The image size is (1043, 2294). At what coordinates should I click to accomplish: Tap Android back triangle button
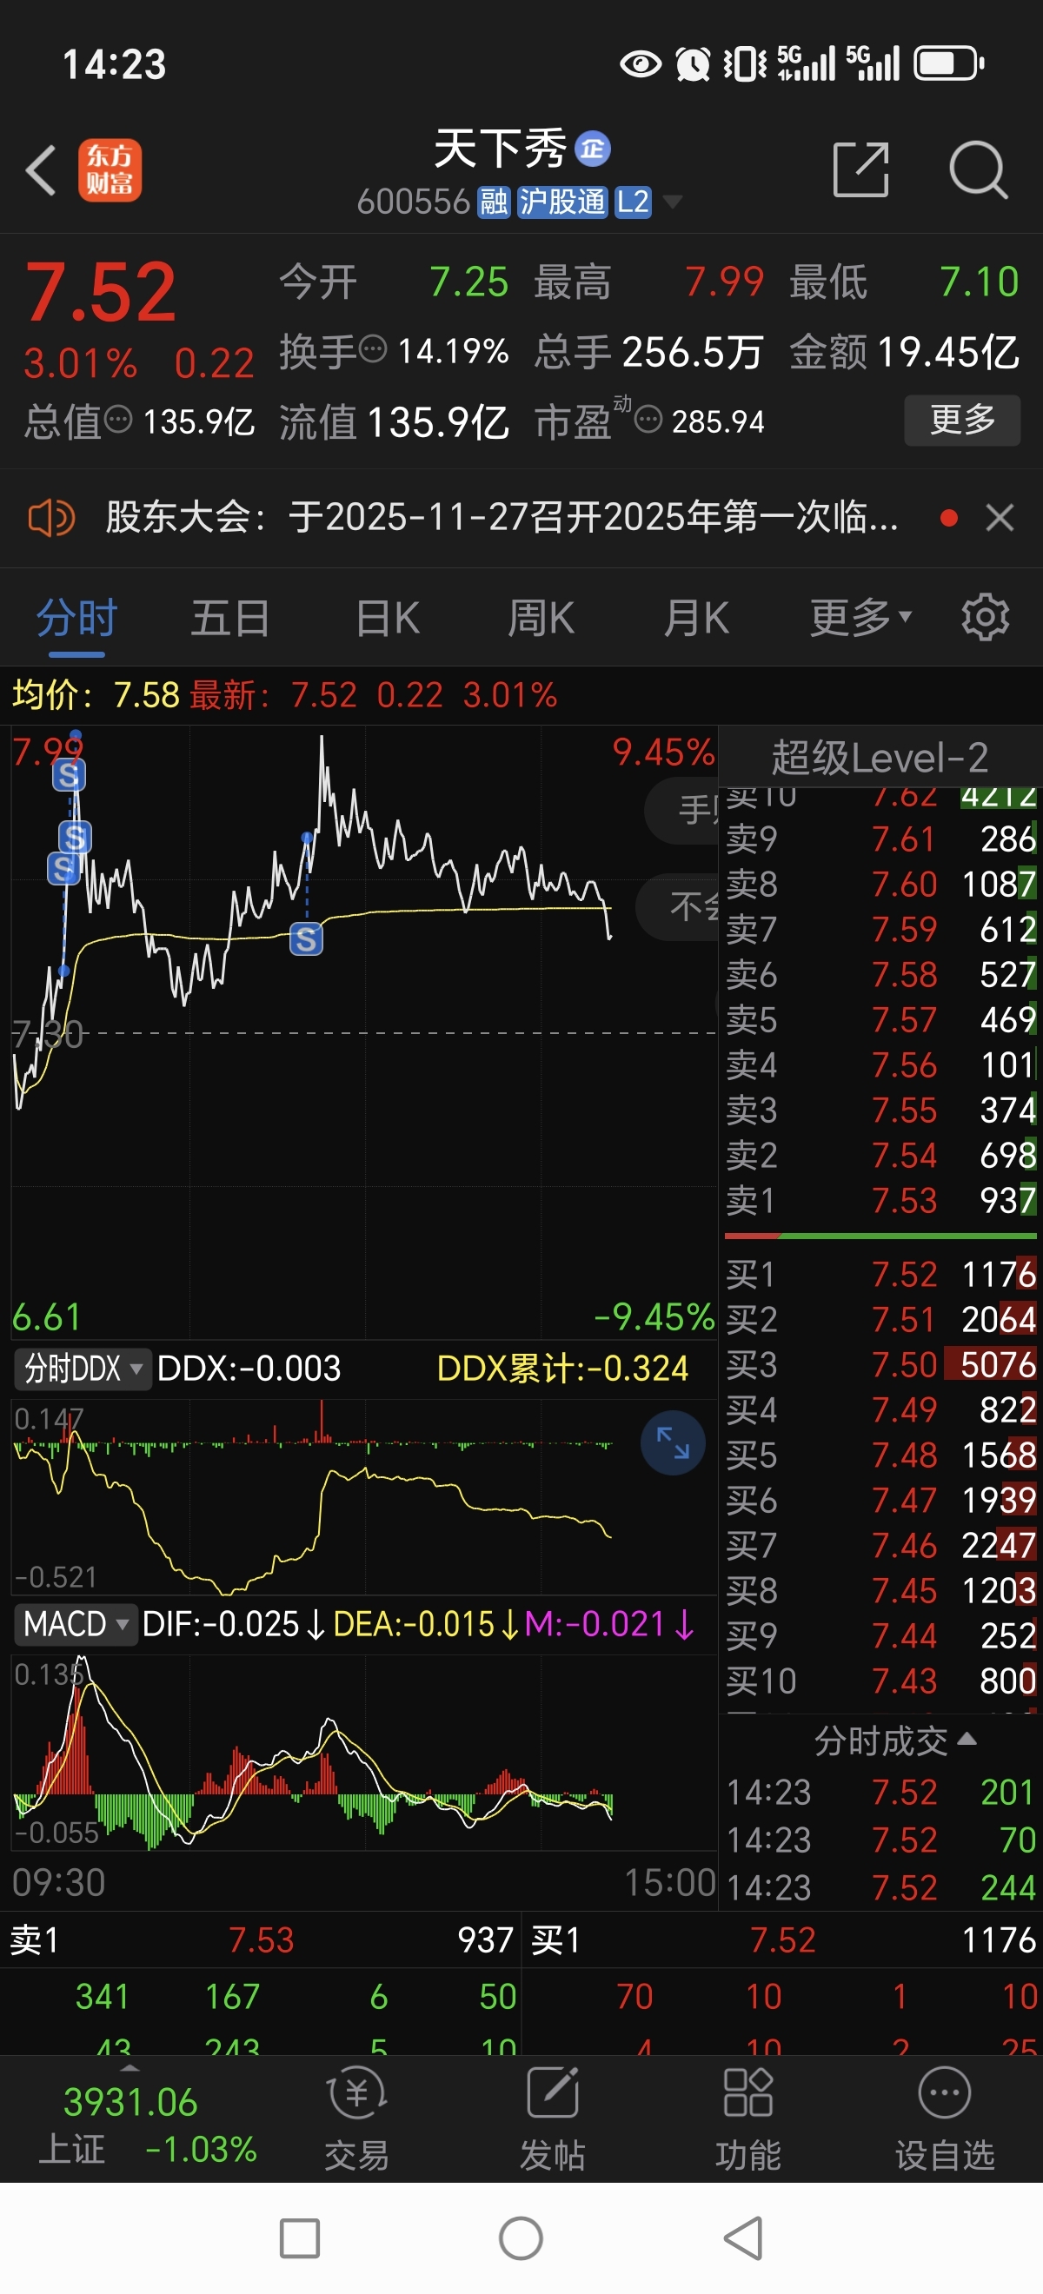(743, 2238)
